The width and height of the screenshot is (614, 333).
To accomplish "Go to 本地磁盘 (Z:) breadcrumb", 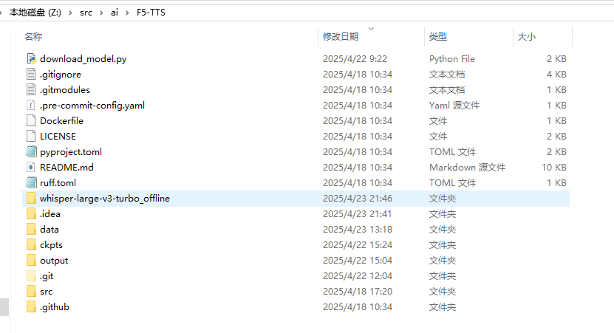I will [x=35, y=13].
